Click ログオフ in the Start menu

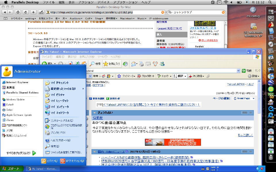(x=49, y=161)
